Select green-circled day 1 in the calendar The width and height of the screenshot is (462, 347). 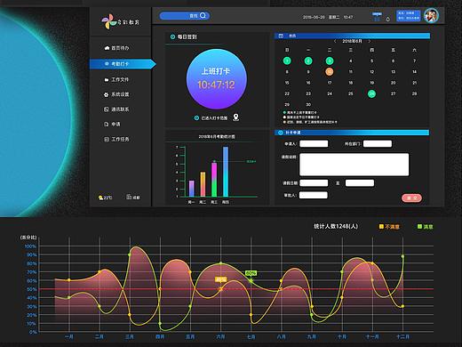287,61
